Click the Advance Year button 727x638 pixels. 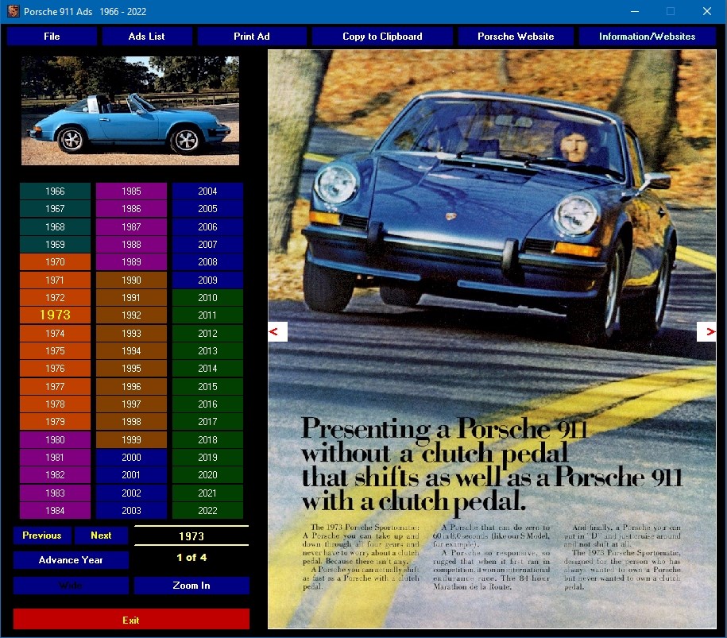pyautogui.click(x=71, y=559)
